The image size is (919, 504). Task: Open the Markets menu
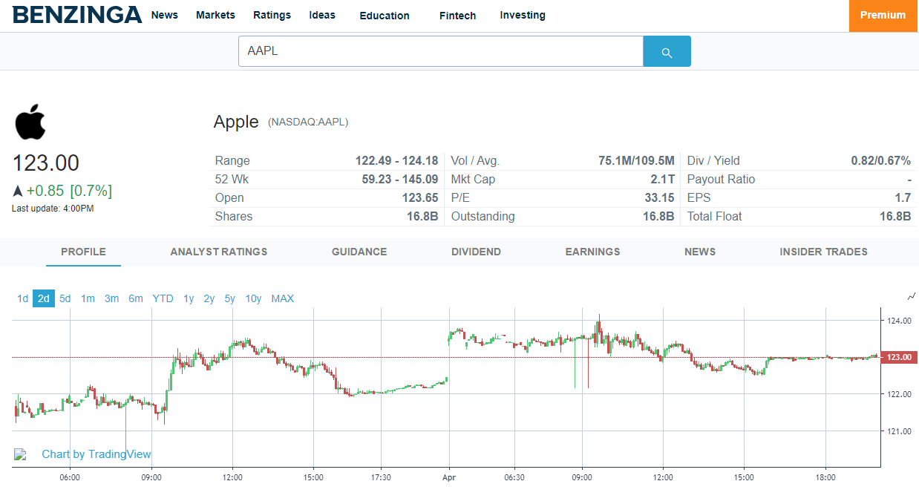tap(215, 15)
